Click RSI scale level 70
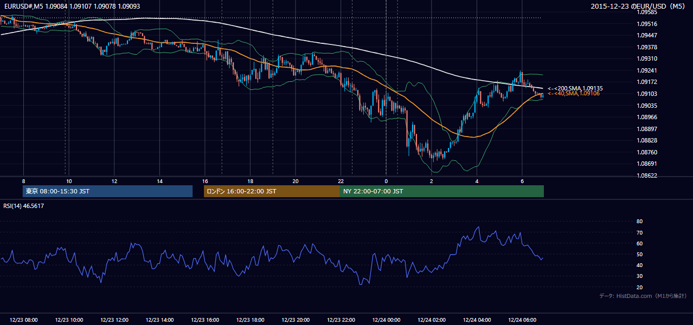 click(640, 232)
